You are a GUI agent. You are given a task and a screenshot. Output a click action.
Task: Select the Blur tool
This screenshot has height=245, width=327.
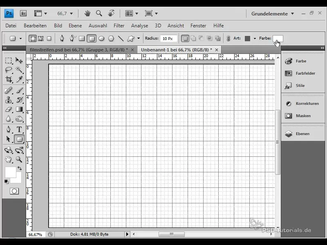8,119
